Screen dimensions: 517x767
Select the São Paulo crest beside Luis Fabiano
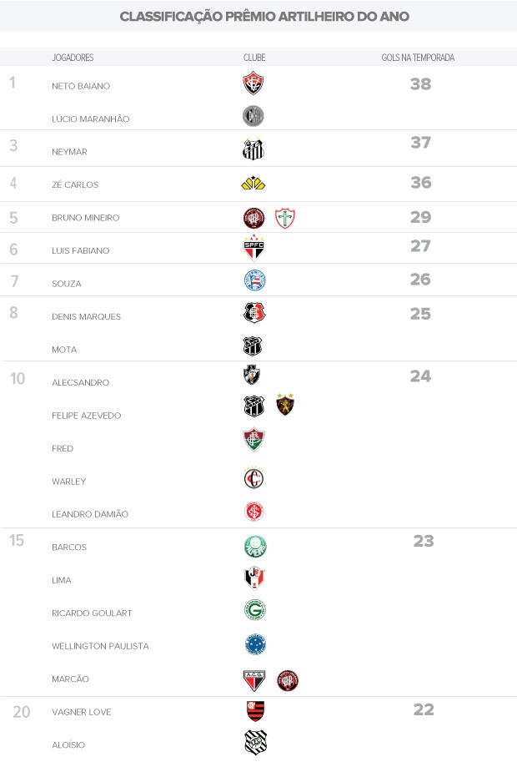(x=253, y=248)
